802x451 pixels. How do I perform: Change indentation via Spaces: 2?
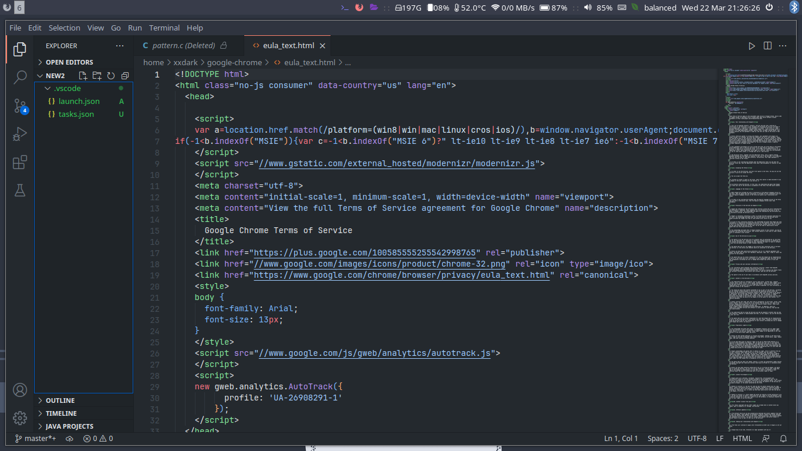click(663, 439)
